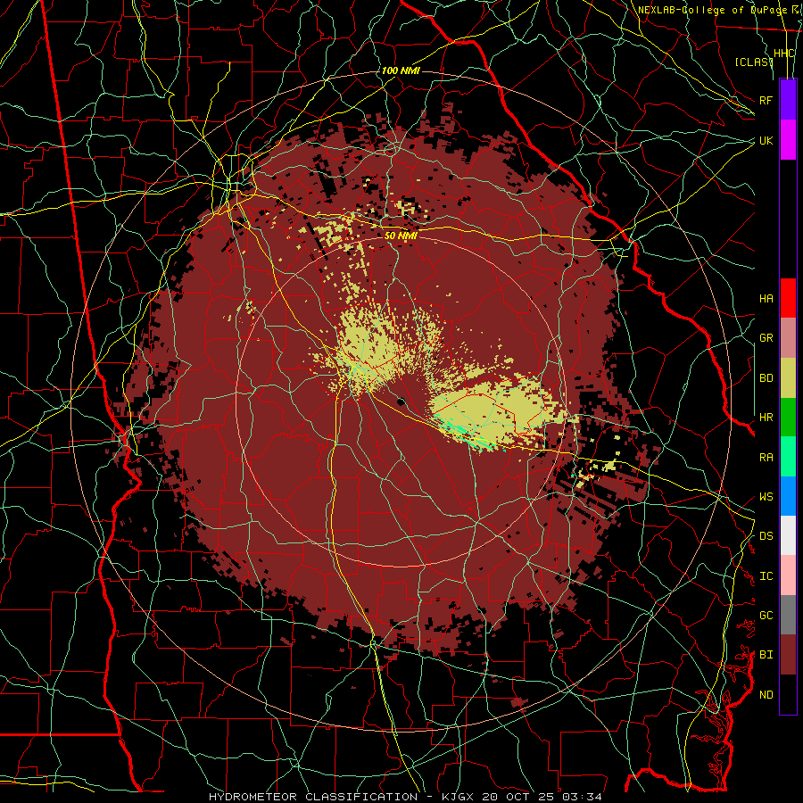Click the ND legend label

pyautogui.click(x=766, y=695)
